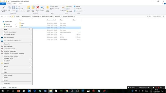Click Cut in the Clipboard group
The width and height of the screenshot is (166, 93).
pyautogui.click(x=18, y=6)
